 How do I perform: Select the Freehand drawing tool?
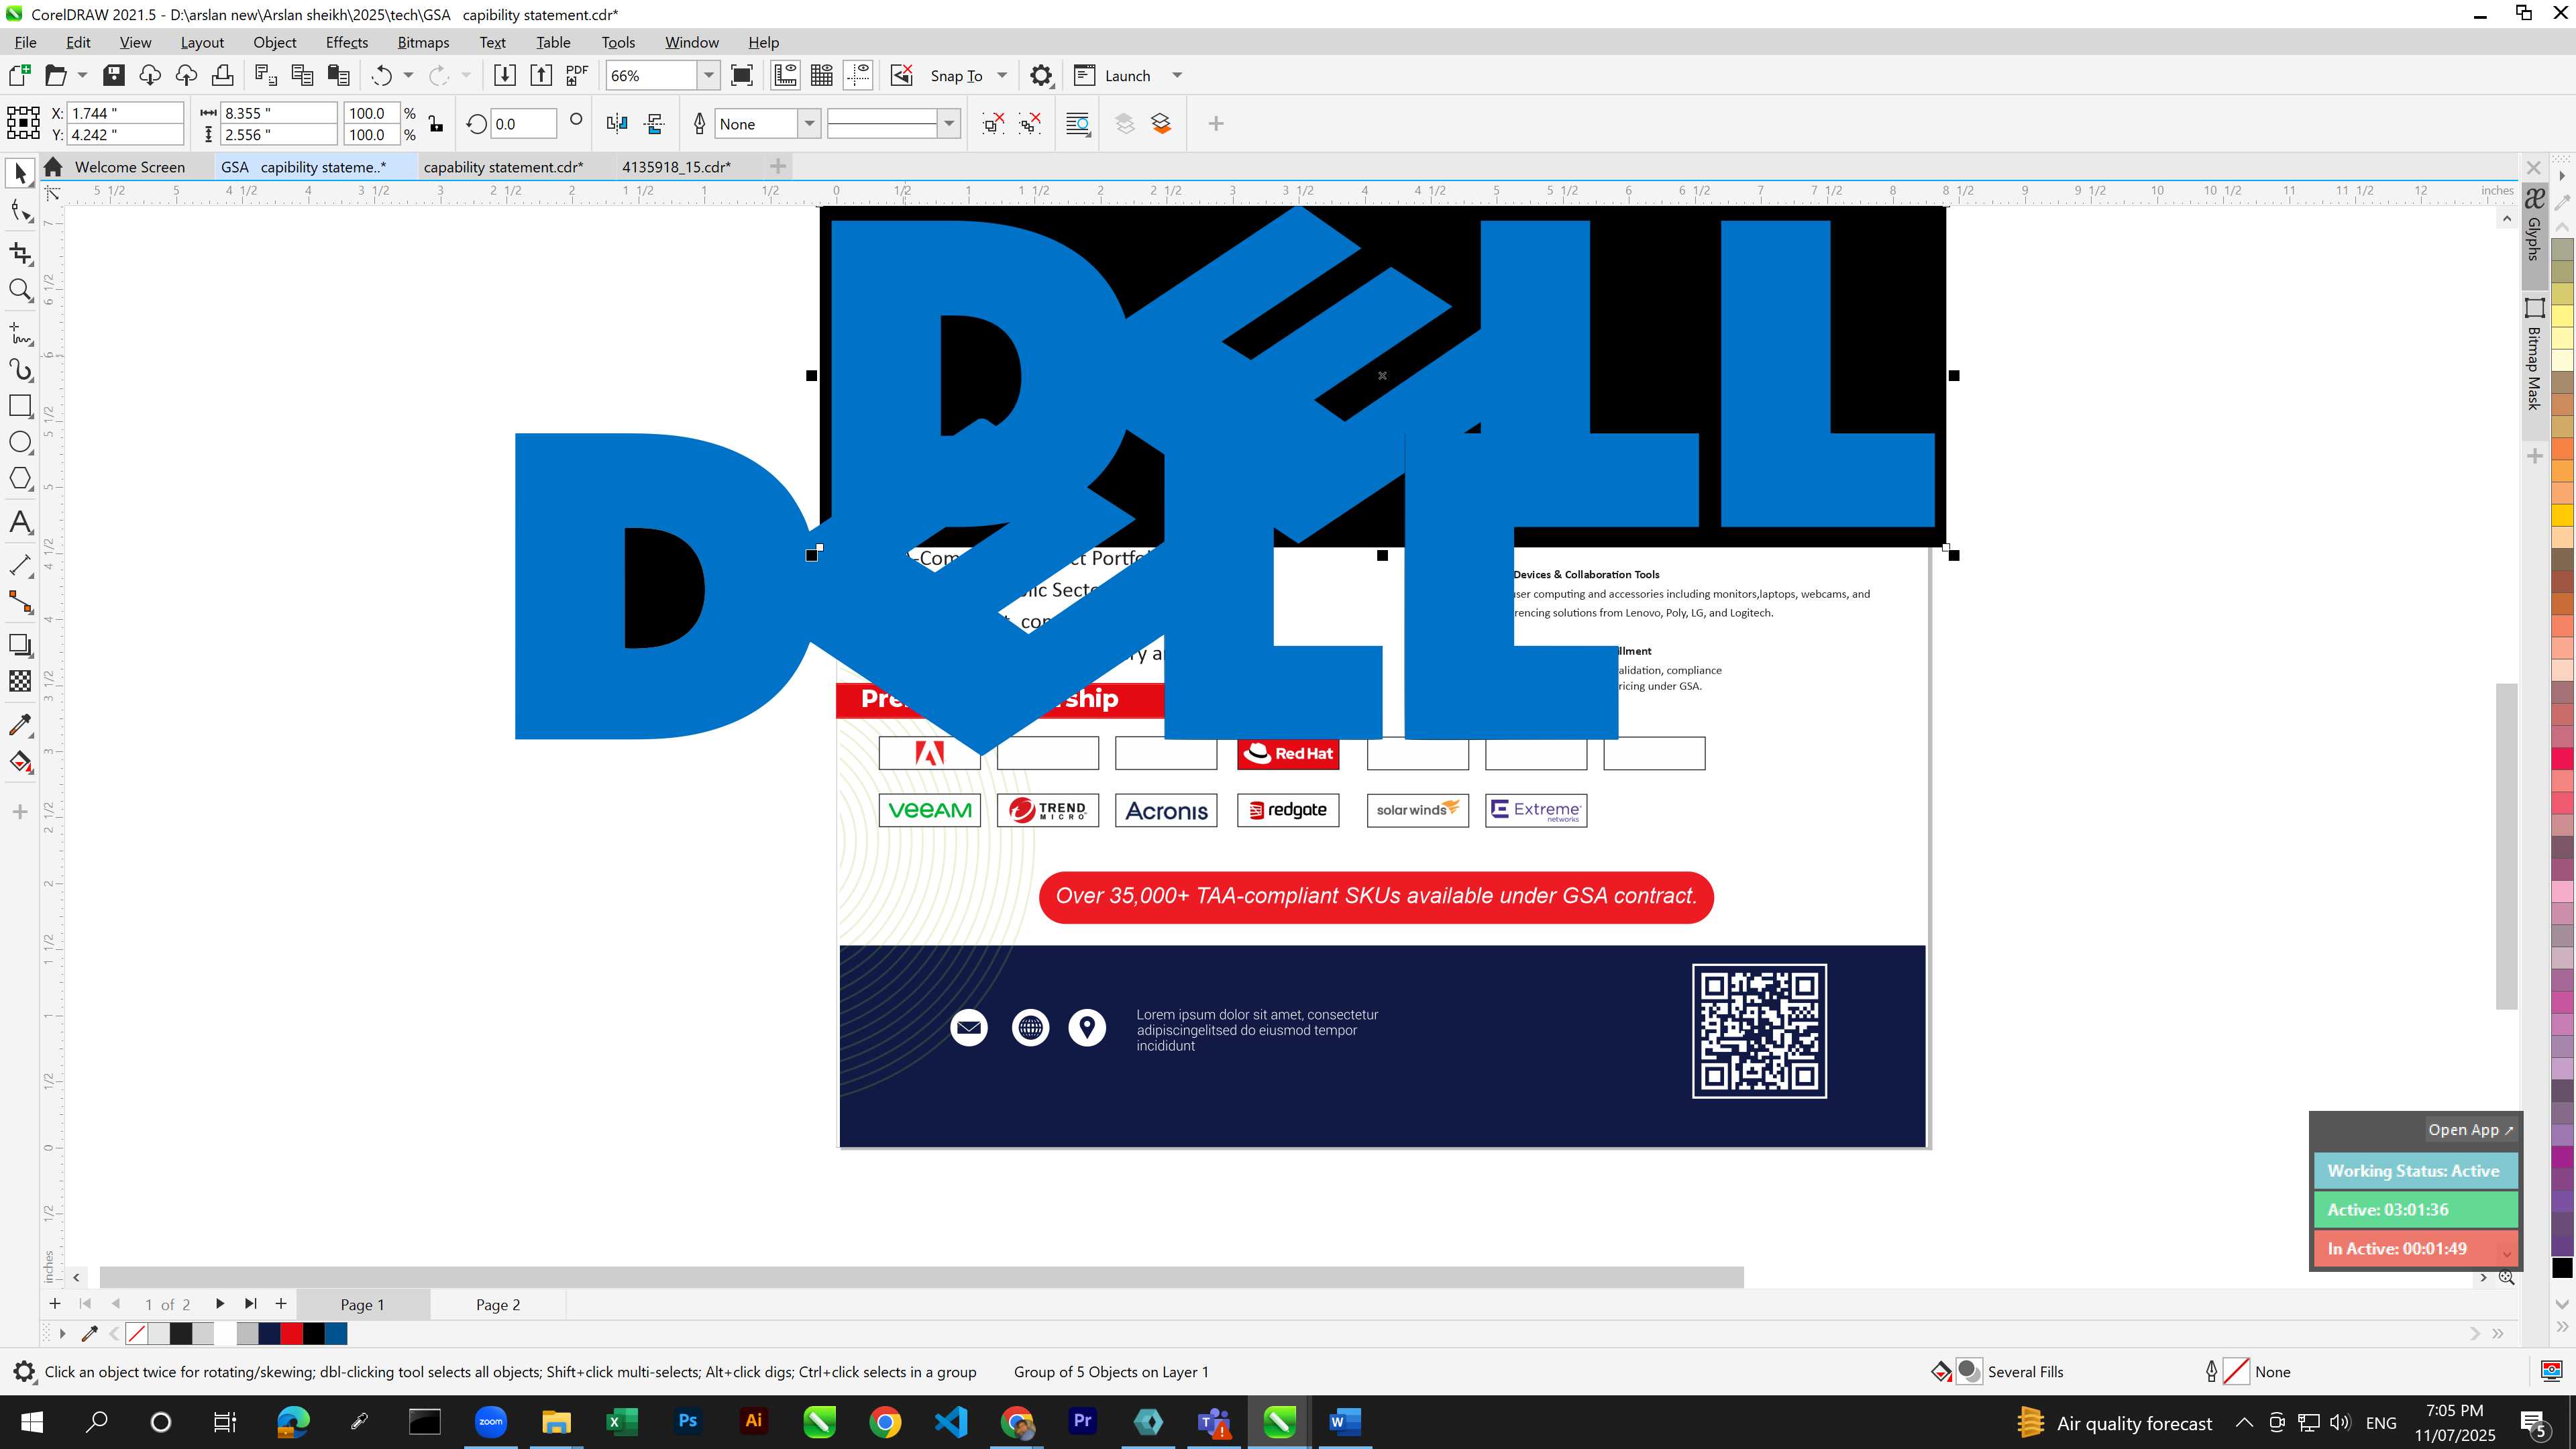click(20, 333)
